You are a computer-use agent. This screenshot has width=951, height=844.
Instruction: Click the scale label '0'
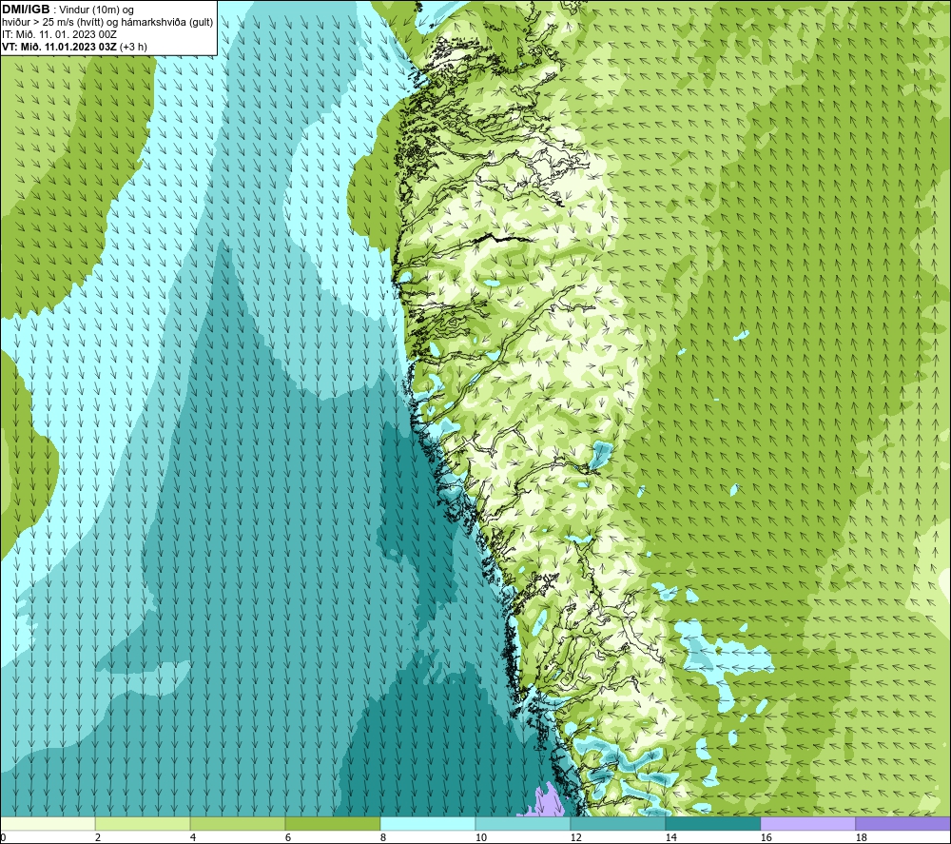pyautogui.click(x=3, y=838)
